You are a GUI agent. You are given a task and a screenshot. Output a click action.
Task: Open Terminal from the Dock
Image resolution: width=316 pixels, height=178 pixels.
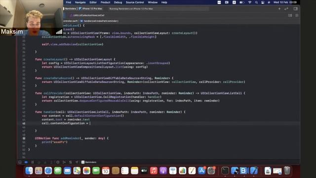(x=225, y=171)
